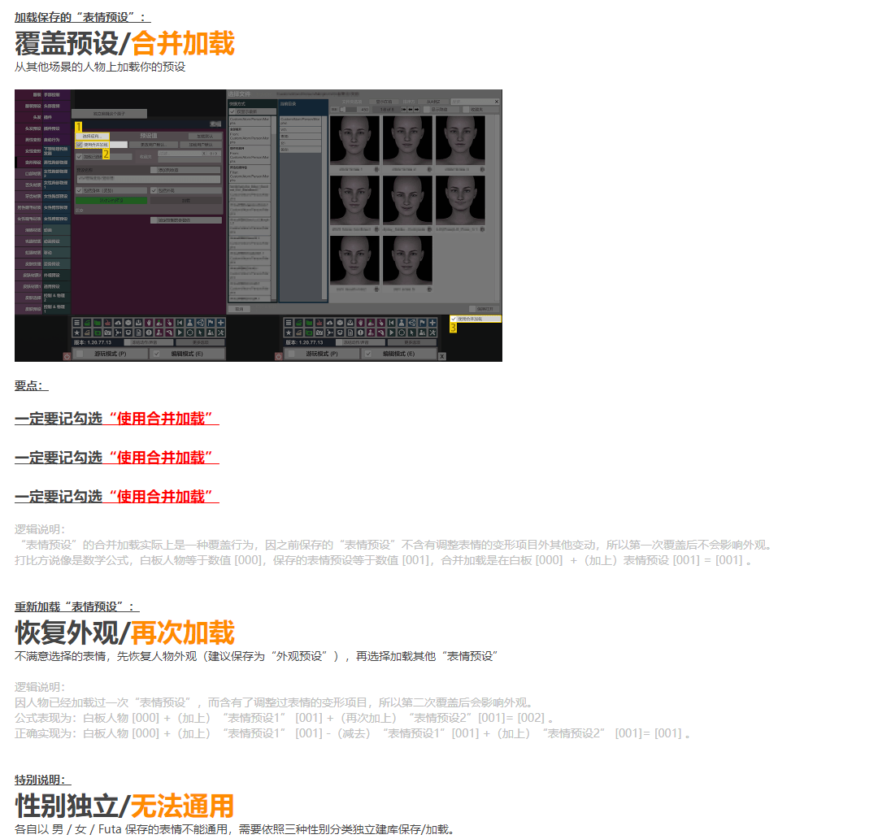Select third face thumbnail in top row
869x839 pixels.
pyautogui.click(x=460, y=140)
